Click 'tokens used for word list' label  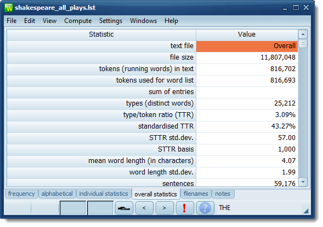[155, 80]
